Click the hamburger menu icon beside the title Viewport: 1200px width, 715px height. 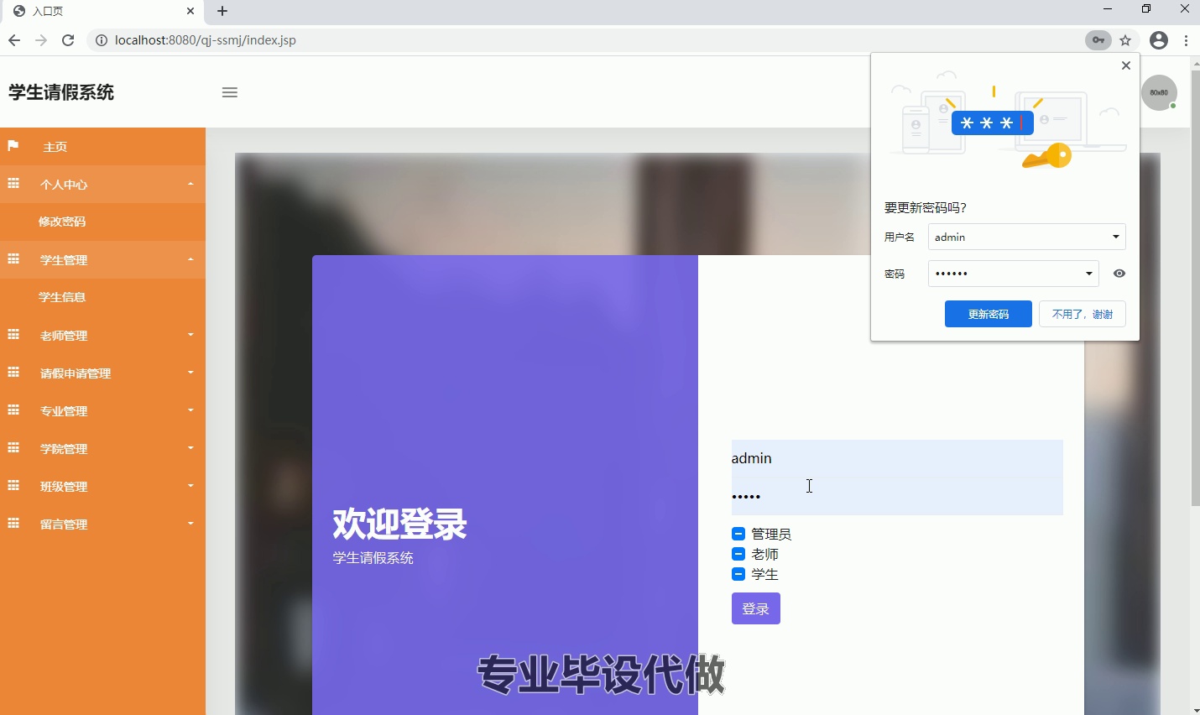tap(230, 92)
